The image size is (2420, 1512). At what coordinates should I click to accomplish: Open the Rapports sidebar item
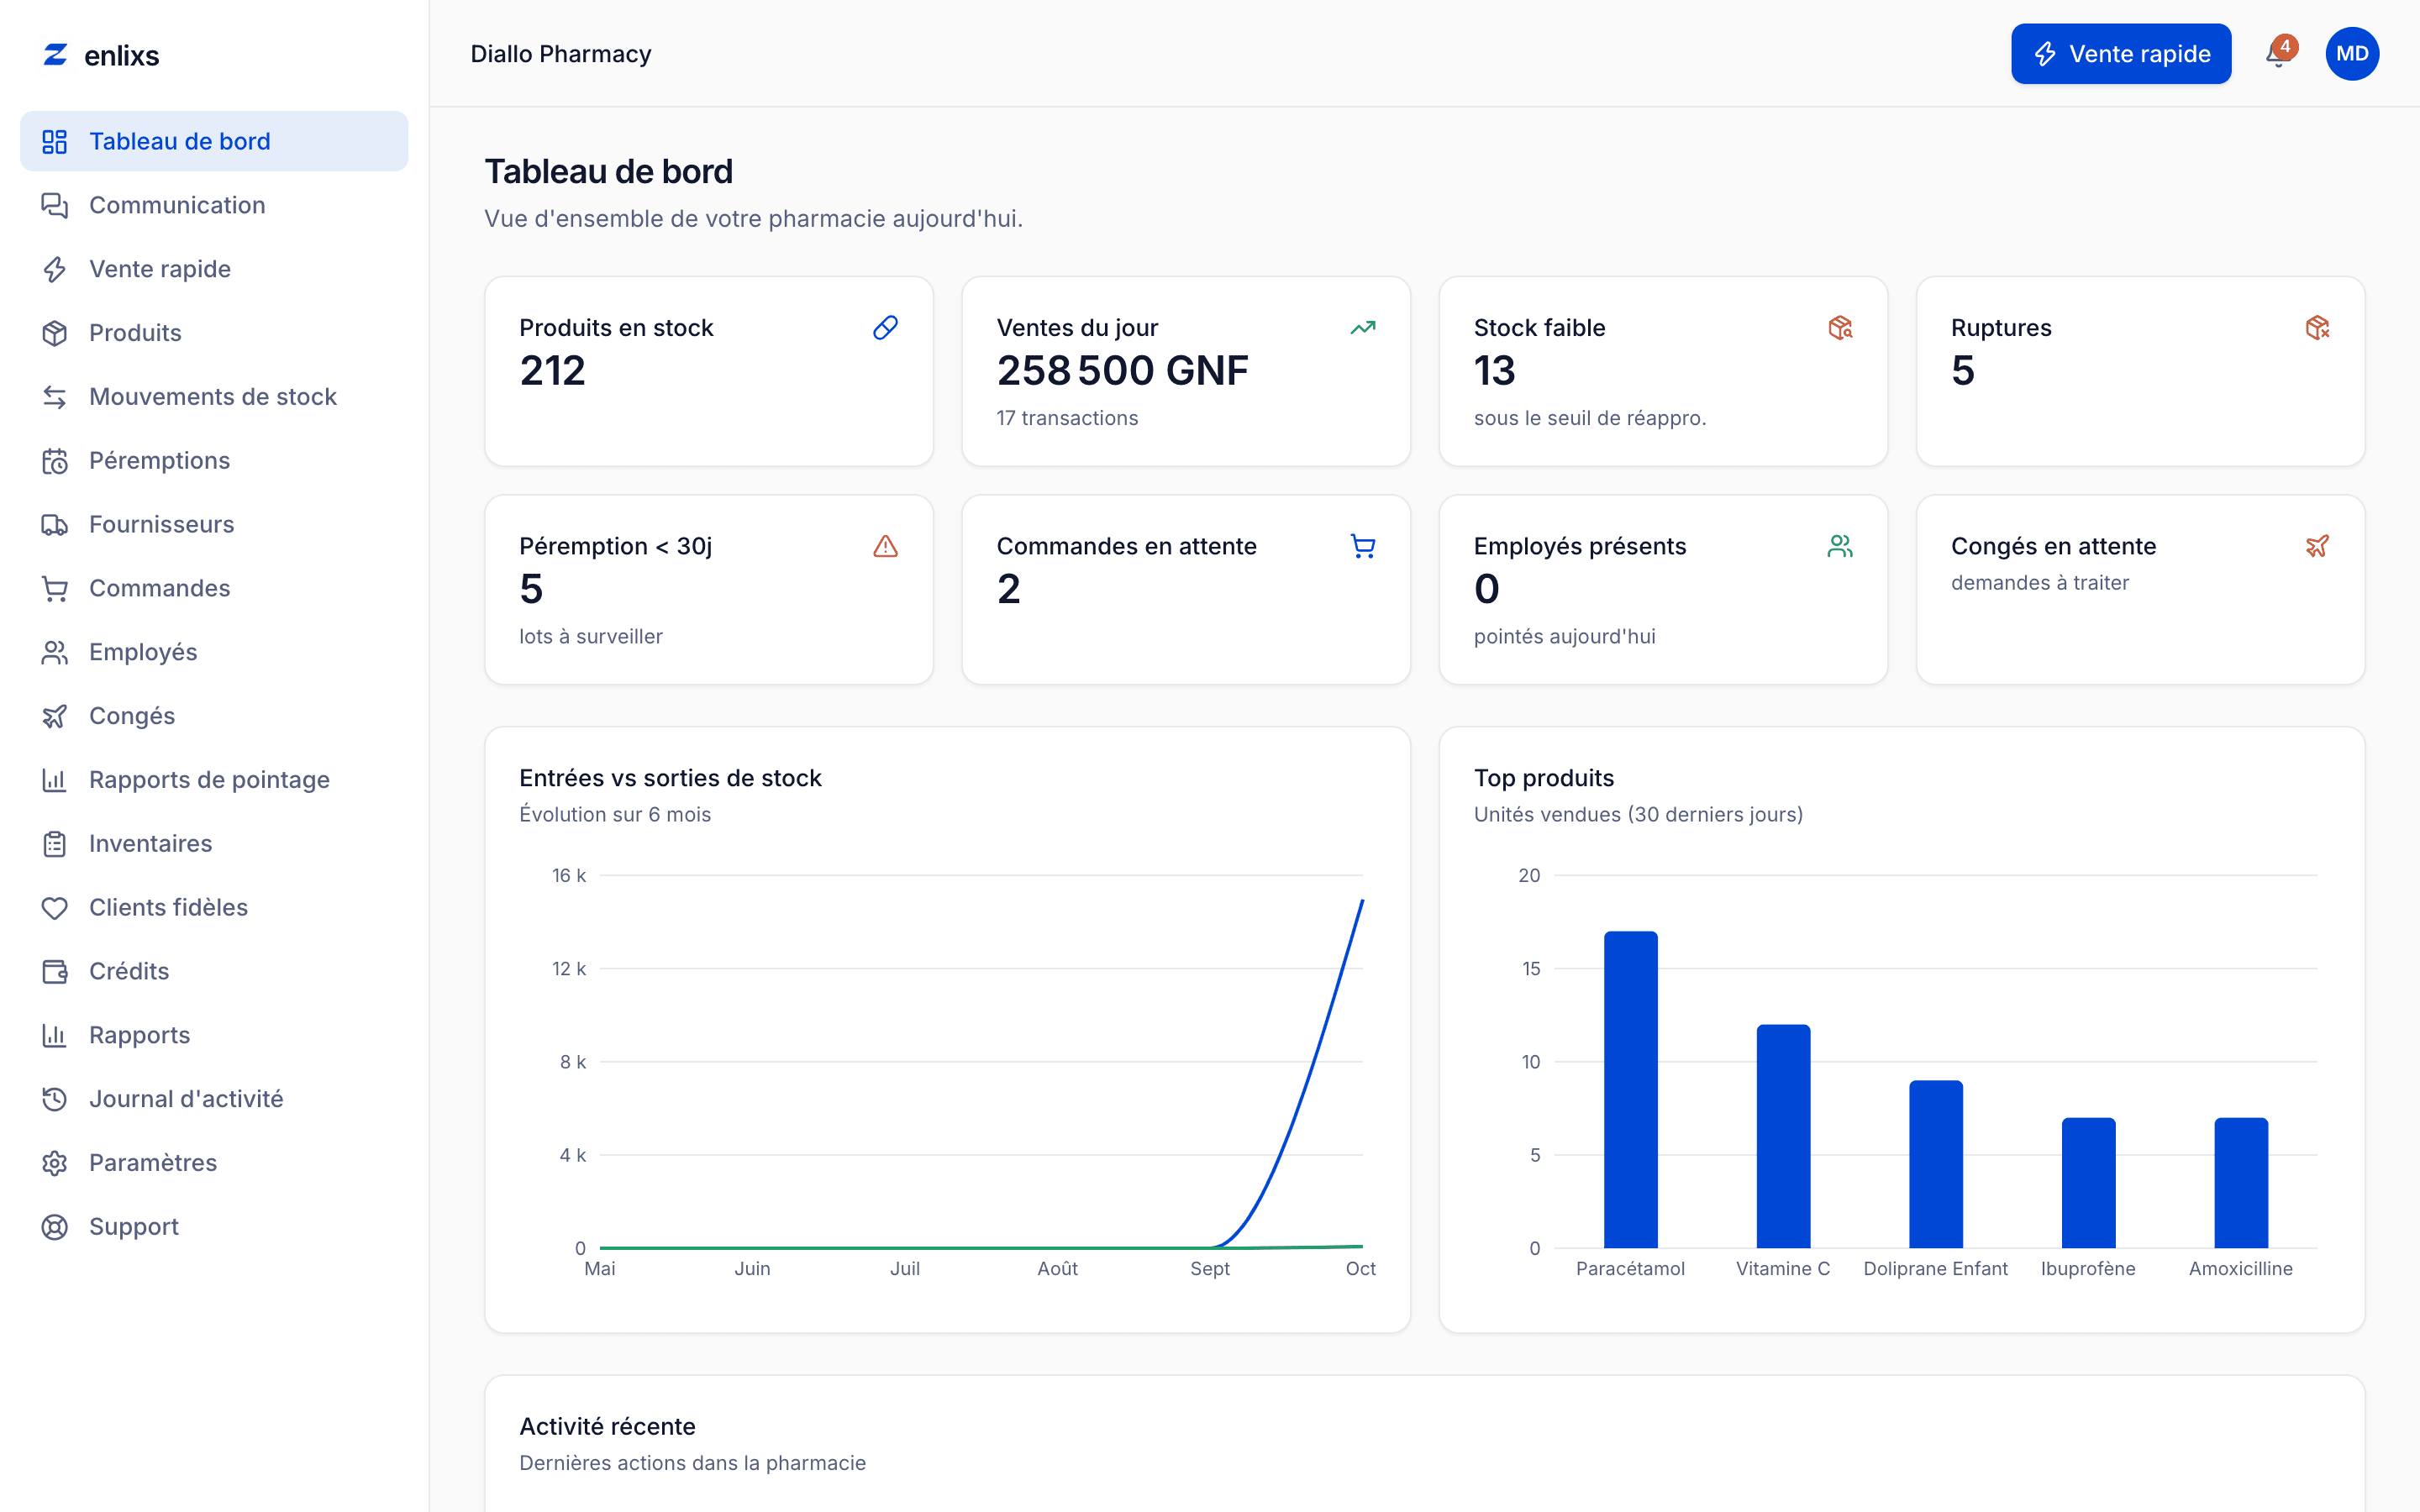(x=214, y=1035)
